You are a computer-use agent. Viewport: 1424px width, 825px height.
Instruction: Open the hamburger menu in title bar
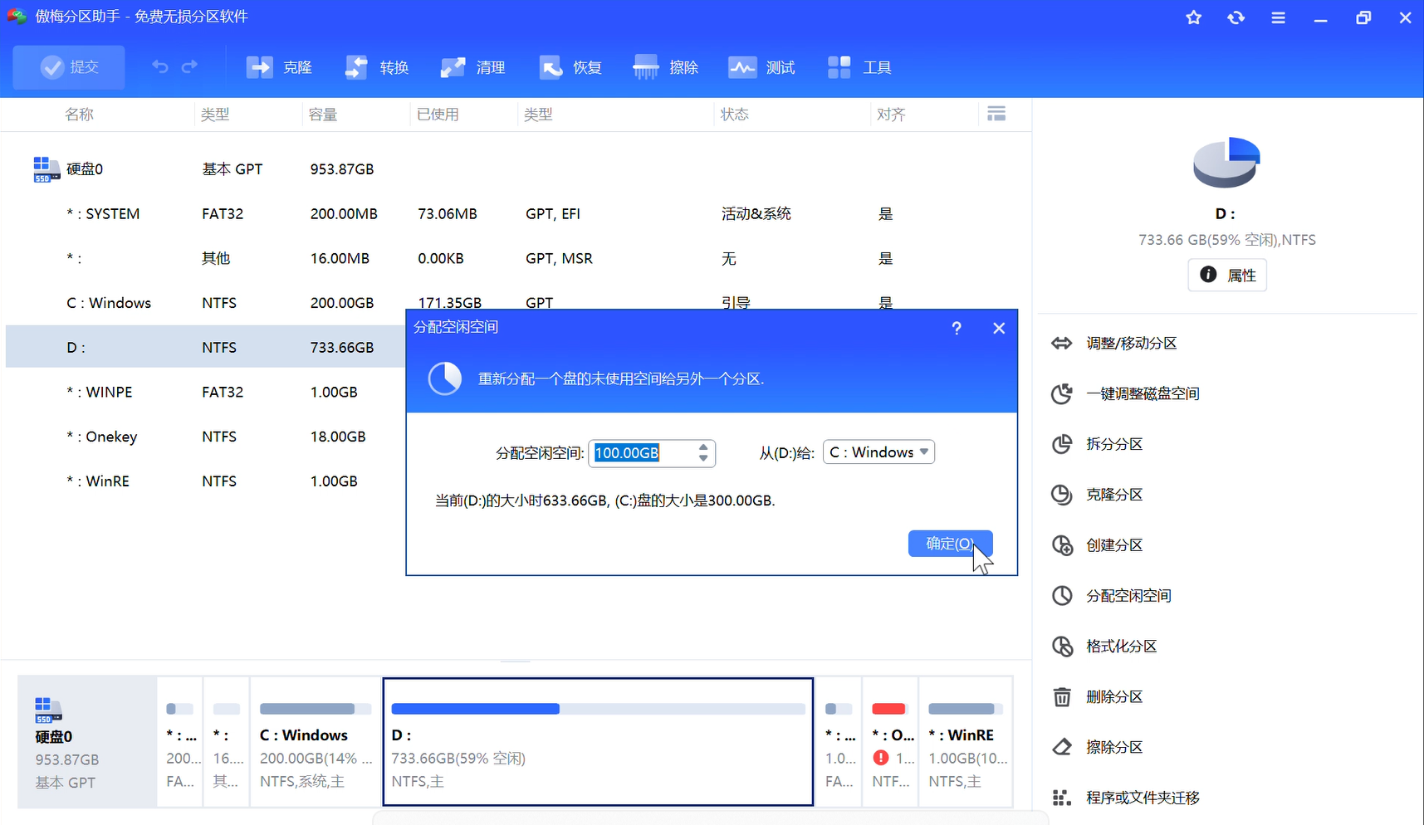tap(1279, 17)
